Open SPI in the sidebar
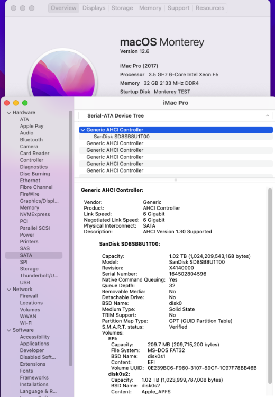275x397 pixels. click(x=24, y=263)
